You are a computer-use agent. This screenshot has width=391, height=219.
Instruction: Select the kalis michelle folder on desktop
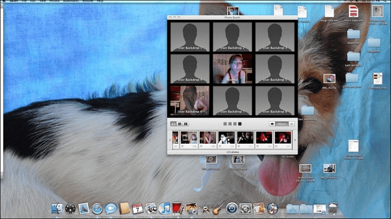click(354, 59)
